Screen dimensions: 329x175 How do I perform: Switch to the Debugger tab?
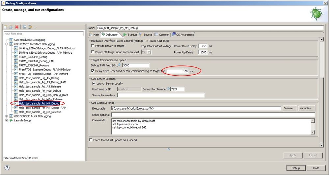click(x=110, y=35)
